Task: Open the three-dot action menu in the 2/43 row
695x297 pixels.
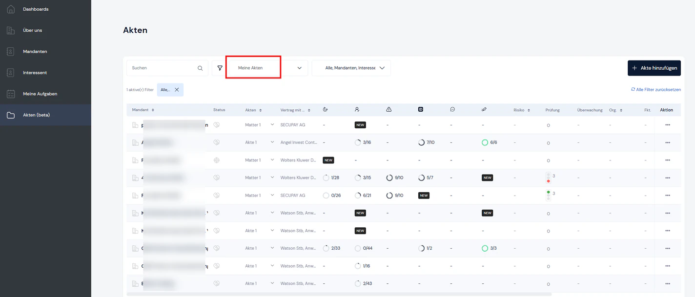Action: click(x=667, y=283)
